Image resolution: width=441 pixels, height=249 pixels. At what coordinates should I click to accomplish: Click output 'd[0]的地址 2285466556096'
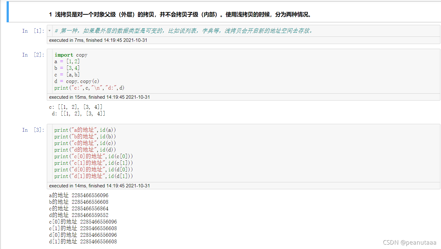(x=83, y=235)
